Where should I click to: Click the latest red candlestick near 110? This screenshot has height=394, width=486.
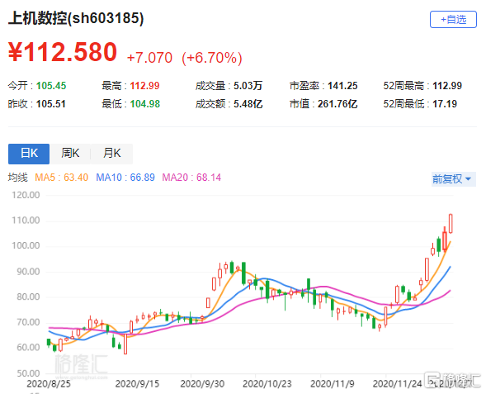click(x=451, y=223)
